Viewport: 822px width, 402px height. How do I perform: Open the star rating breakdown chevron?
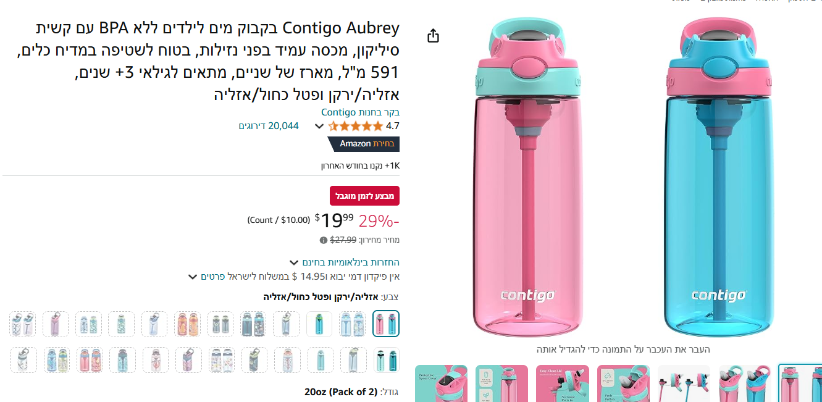tap(319, 127)
